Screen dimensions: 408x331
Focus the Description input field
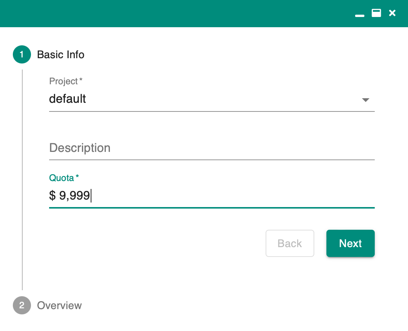coord(212,148)
